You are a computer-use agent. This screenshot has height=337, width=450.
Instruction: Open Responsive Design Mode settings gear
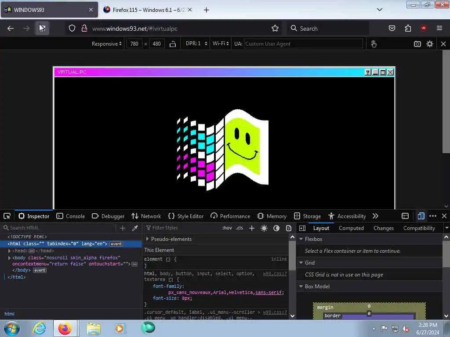tap(430, 44)
